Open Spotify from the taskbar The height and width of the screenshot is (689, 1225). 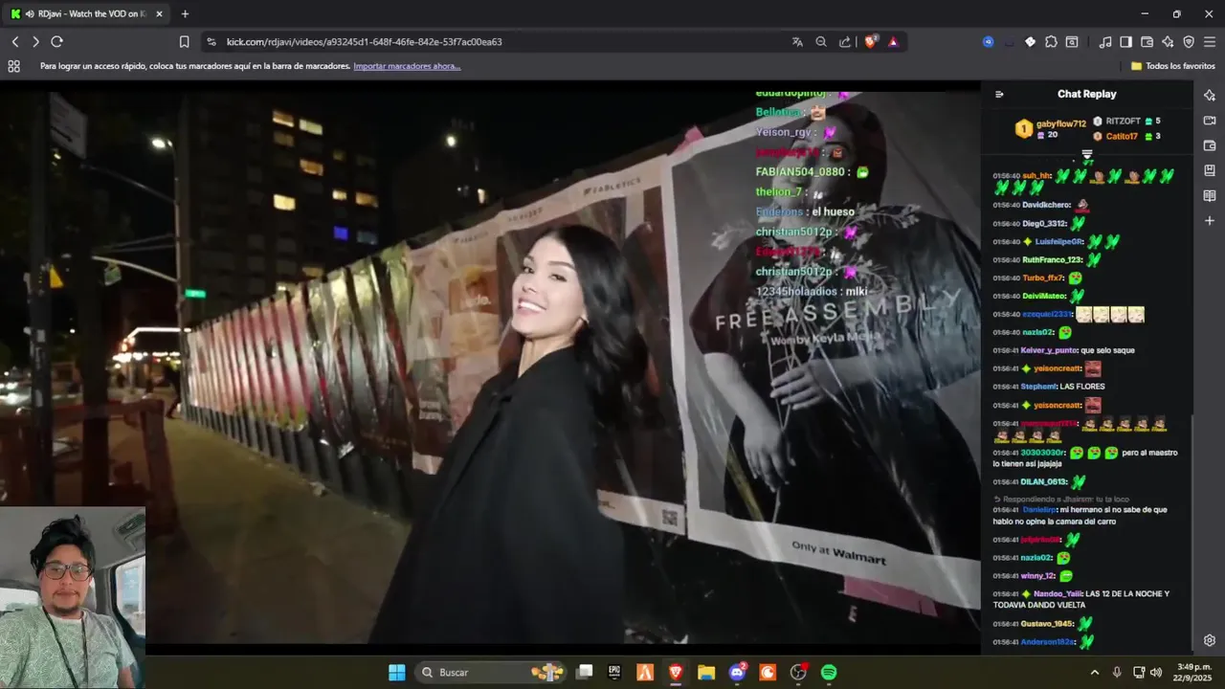coord(829,673)
